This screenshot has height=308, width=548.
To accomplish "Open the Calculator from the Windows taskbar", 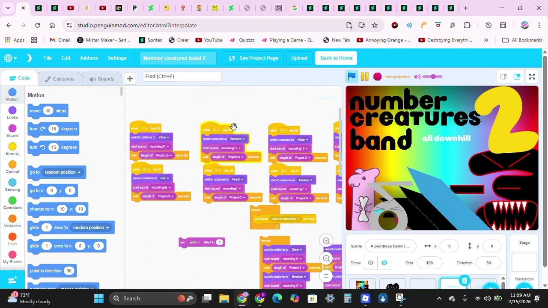I will (348, 298).
